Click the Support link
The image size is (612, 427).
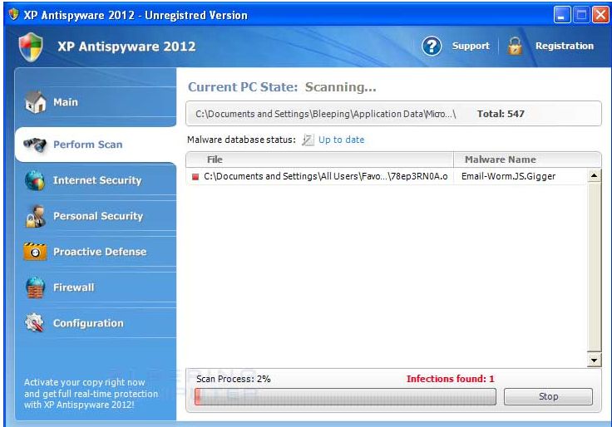pos(471,46)
